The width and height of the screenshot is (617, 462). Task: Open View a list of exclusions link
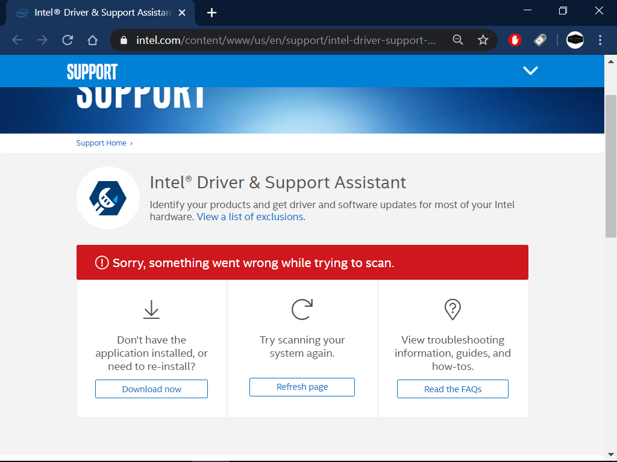(251, 217)
